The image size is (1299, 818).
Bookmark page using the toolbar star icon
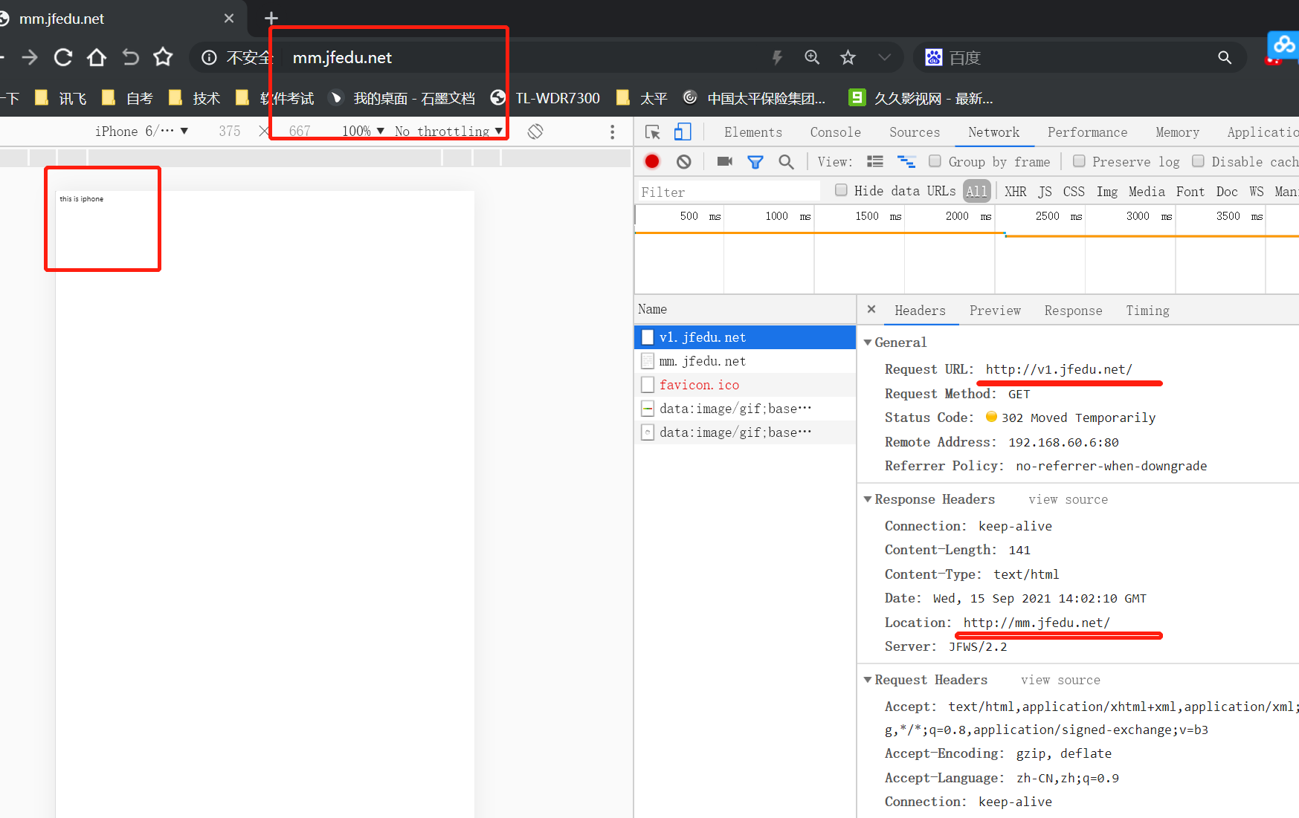click(163, 57)
